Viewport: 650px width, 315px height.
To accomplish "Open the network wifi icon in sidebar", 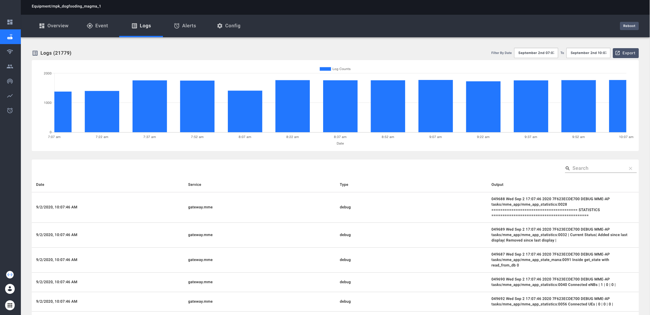I will (10, 52).
